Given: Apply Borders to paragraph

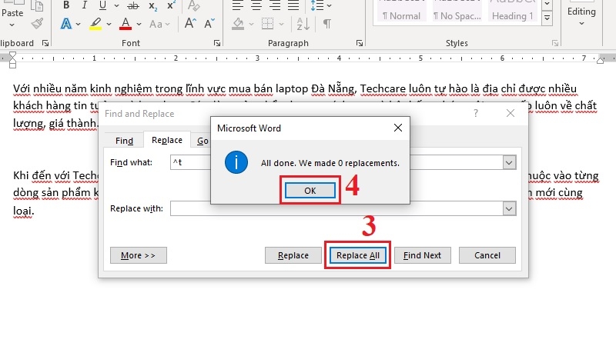Looking at the screenshot, I should coord(267,24).
